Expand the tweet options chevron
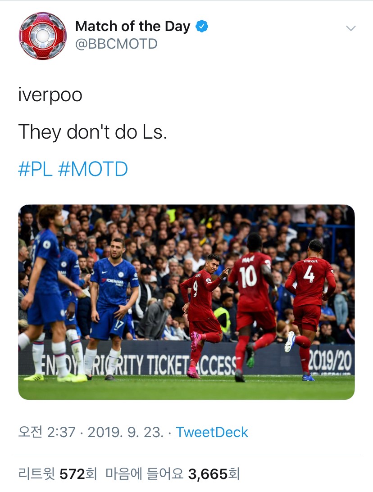373x492 pixels. pyautogui.click(x=351, y=28)
